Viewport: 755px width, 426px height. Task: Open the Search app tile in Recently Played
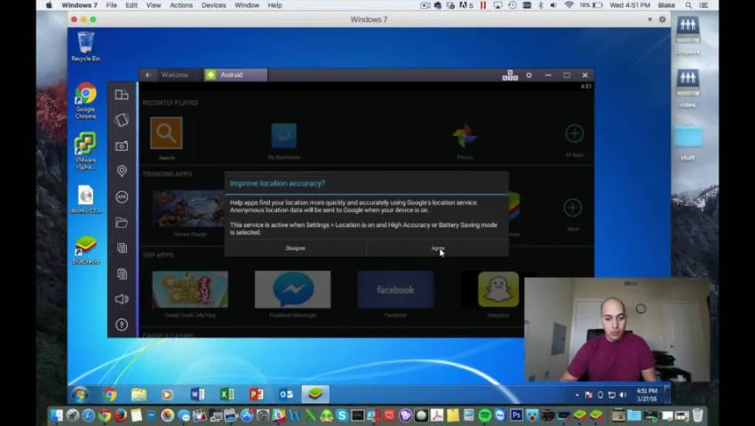(166, 133)
